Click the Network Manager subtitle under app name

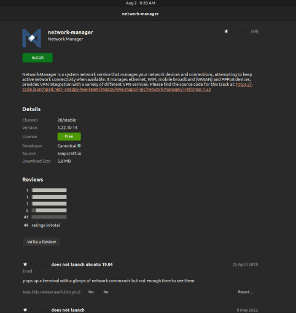coord(65,39)
